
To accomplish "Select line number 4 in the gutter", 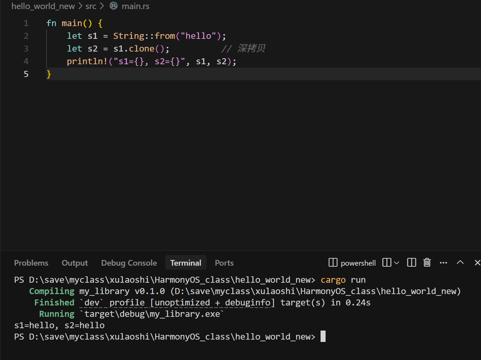I will 26,61.
